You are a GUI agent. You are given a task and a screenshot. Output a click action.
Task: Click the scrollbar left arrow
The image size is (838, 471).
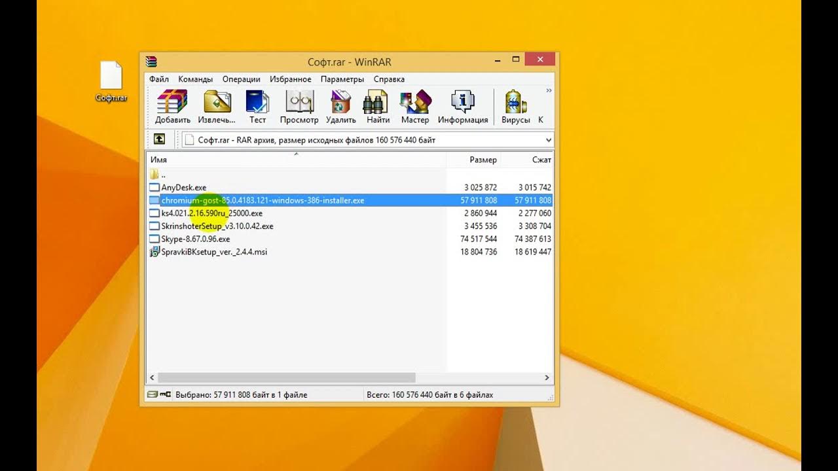(152, 377)
